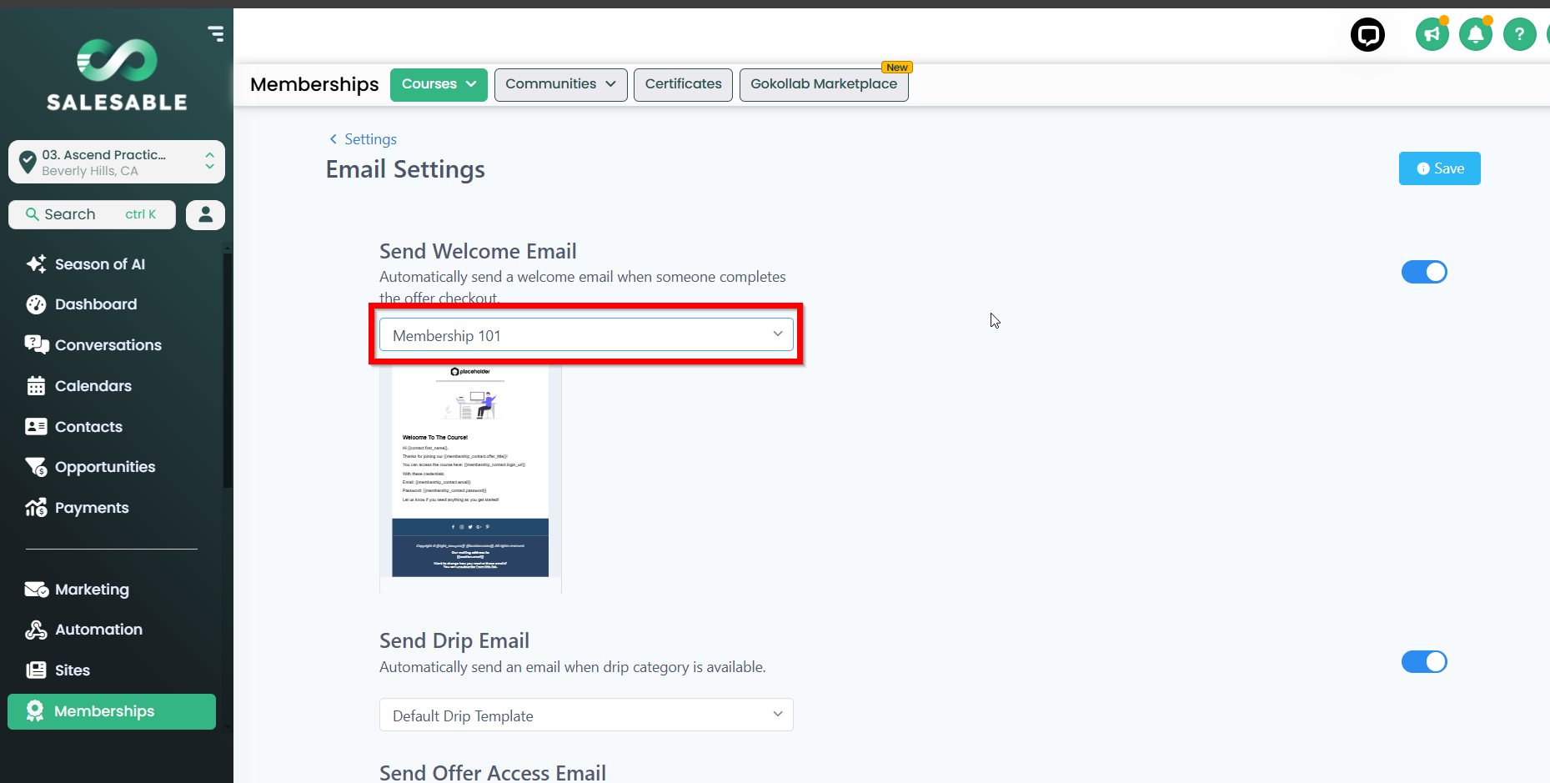Click the Search field in sidebar

tap(92, 214)
